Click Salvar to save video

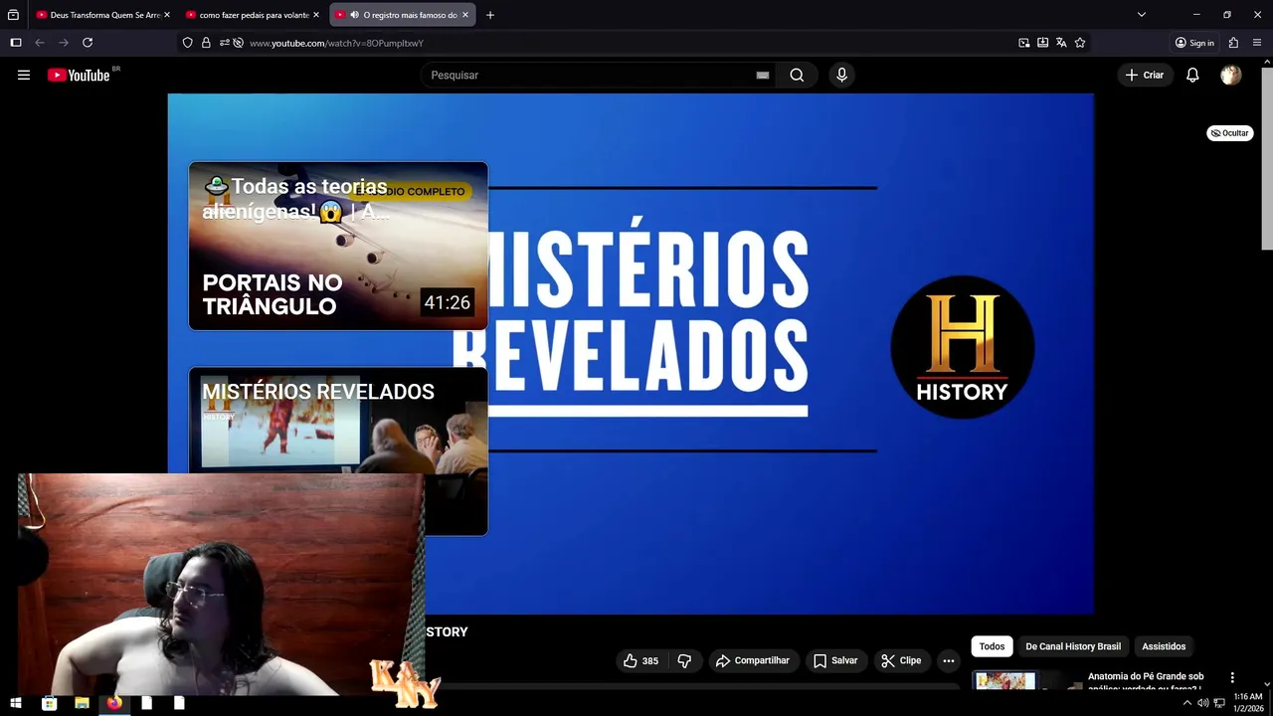coord(834,660)
